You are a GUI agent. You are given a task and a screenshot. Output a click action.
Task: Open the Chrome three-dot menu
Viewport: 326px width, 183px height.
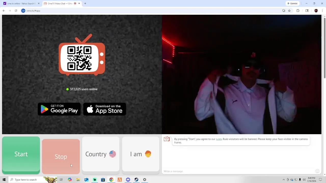322,11
